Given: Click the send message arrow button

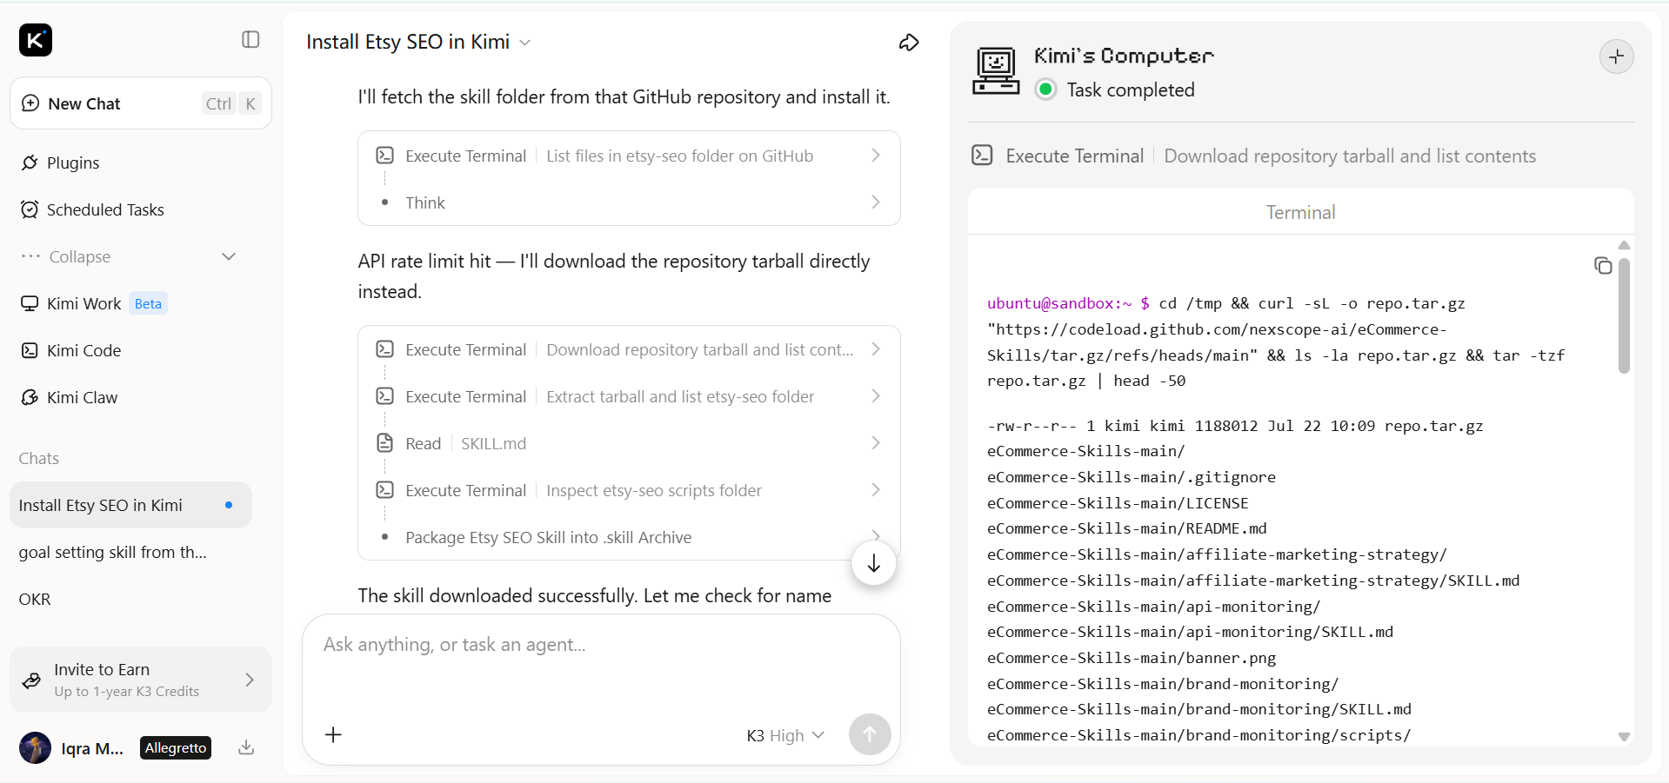Looking at the screenshot, I should click(870, 735).
